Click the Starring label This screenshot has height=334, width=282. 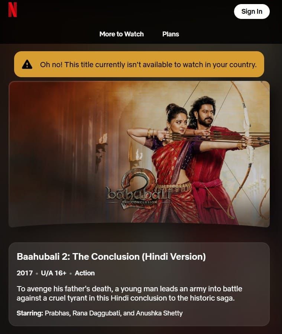pyautogui.click(x=30, y=313)
